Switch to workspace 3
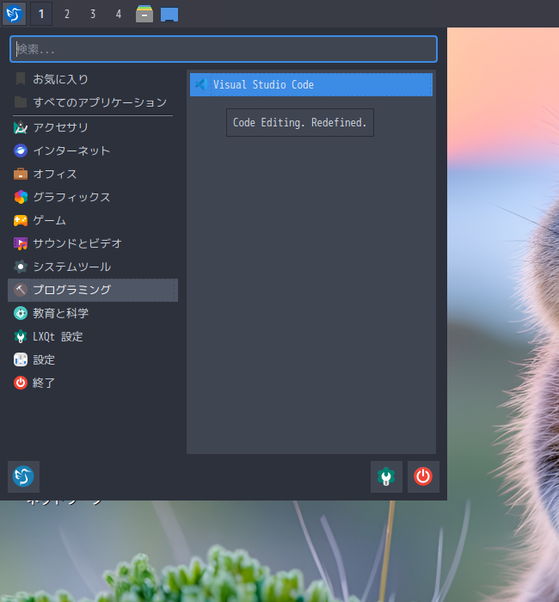 (x=93, y=15)
